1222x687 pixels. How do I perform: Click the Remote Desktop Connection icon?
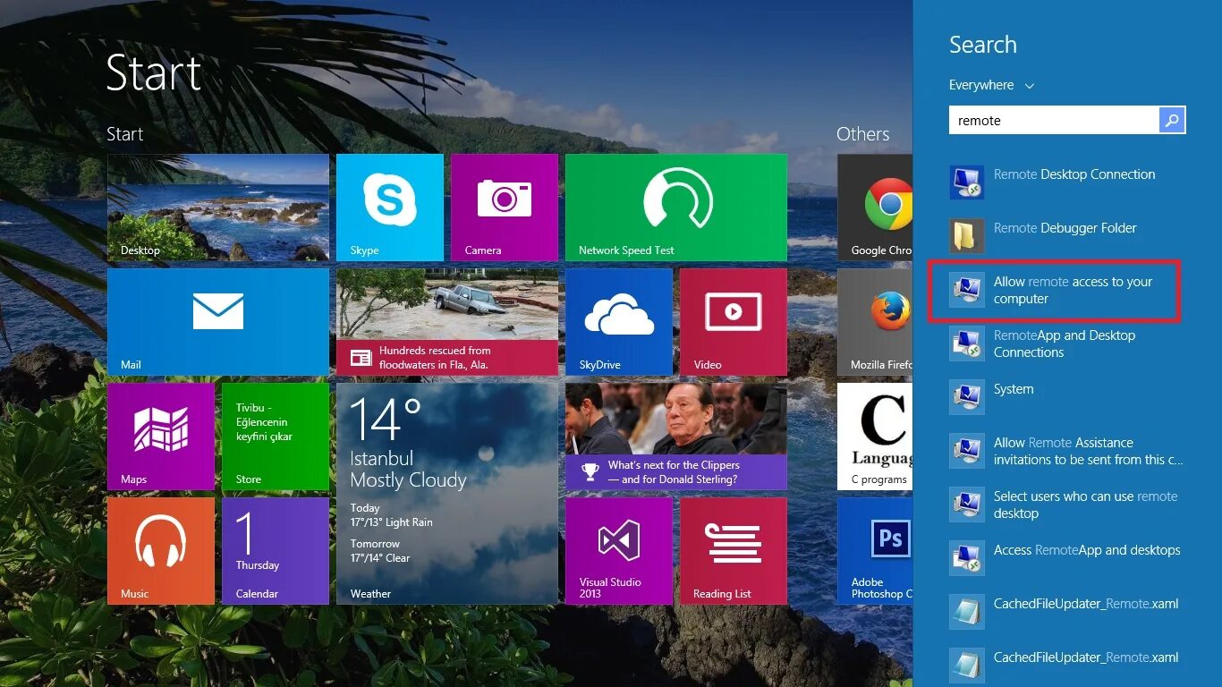click(966, 182)
